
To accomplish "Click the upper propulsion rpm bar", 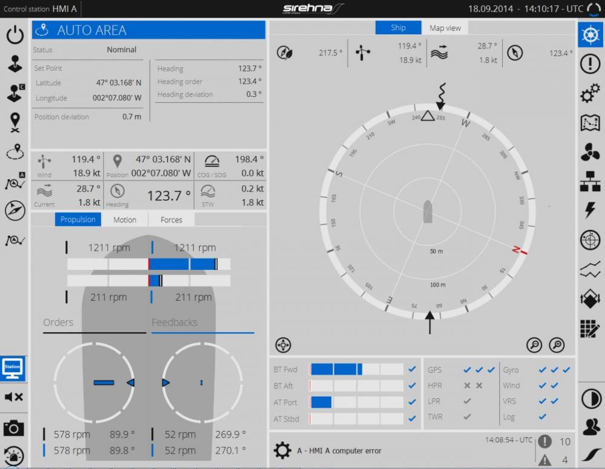I will [149, 264].
